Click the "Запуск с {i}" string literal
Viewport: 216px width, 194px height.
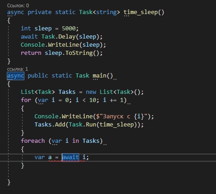pos(122,116)
